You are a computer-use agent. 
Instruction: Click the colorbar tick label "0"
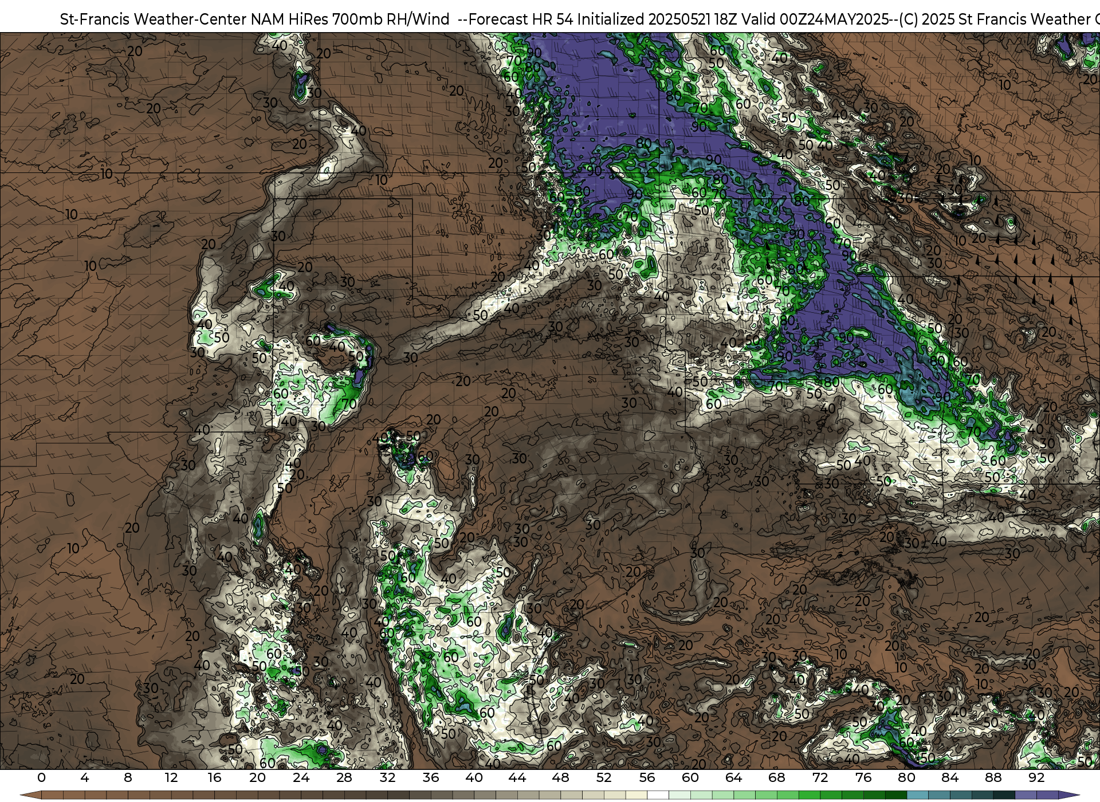[41, 777]
